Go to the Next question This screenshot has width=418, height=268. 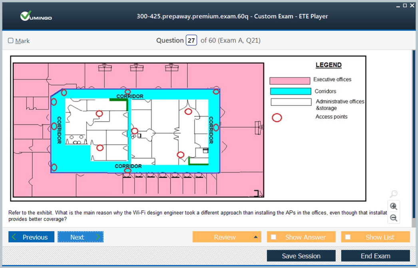(80, 237)
